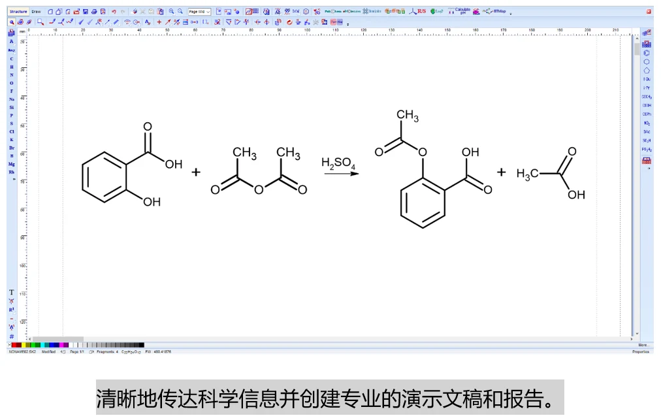The image size is (661, 420).
Task: Click the Clean Structure red icon
Action: [x=289, y=22]
